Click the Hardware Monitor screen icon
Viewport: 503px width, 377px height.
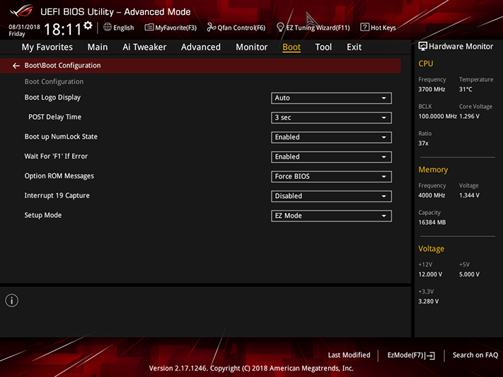[422, 47]
